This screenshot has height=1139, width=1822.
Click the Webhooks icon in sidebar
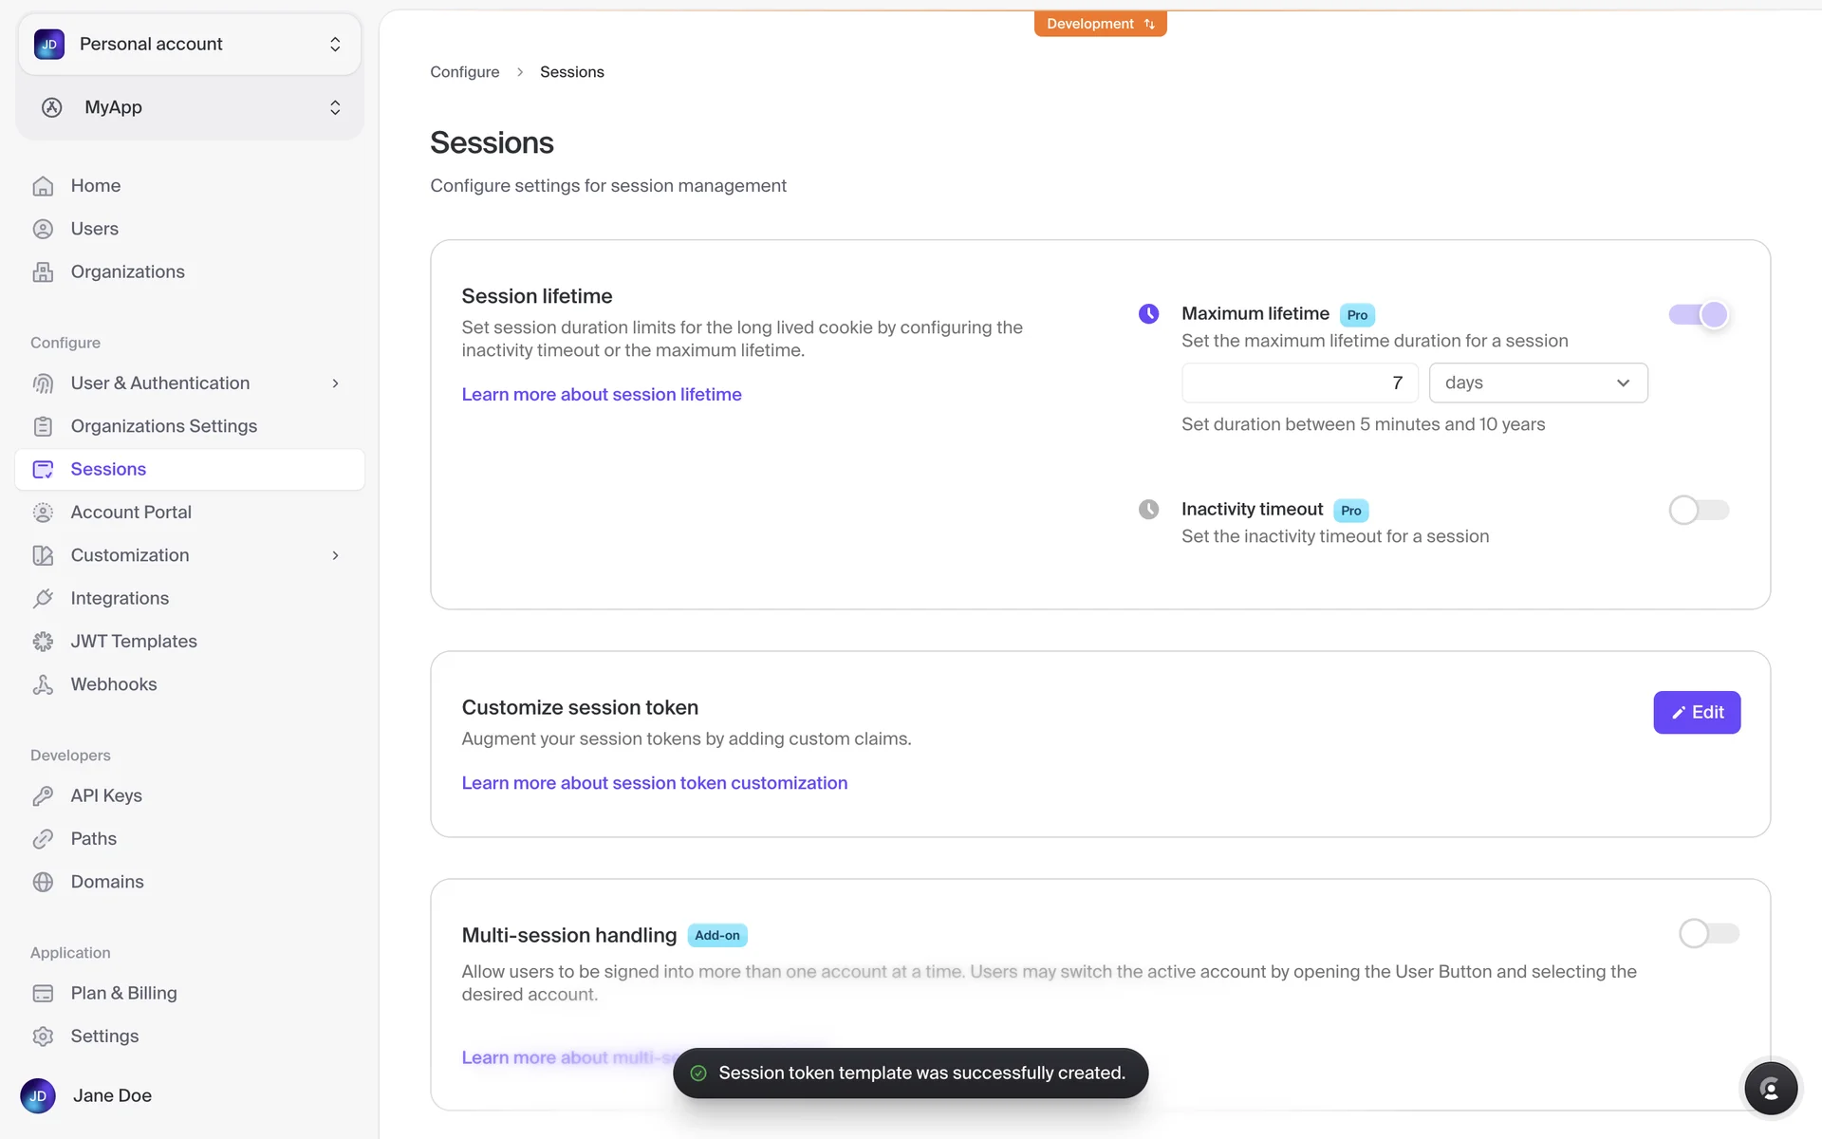pyautogui.click(x=43, y=684)
